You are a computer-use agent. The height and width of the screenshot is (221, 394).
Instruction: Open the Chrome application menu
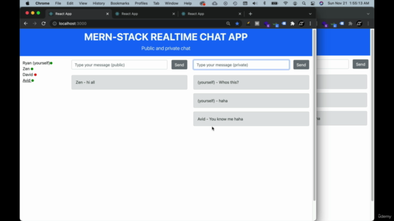coord(42,3)
